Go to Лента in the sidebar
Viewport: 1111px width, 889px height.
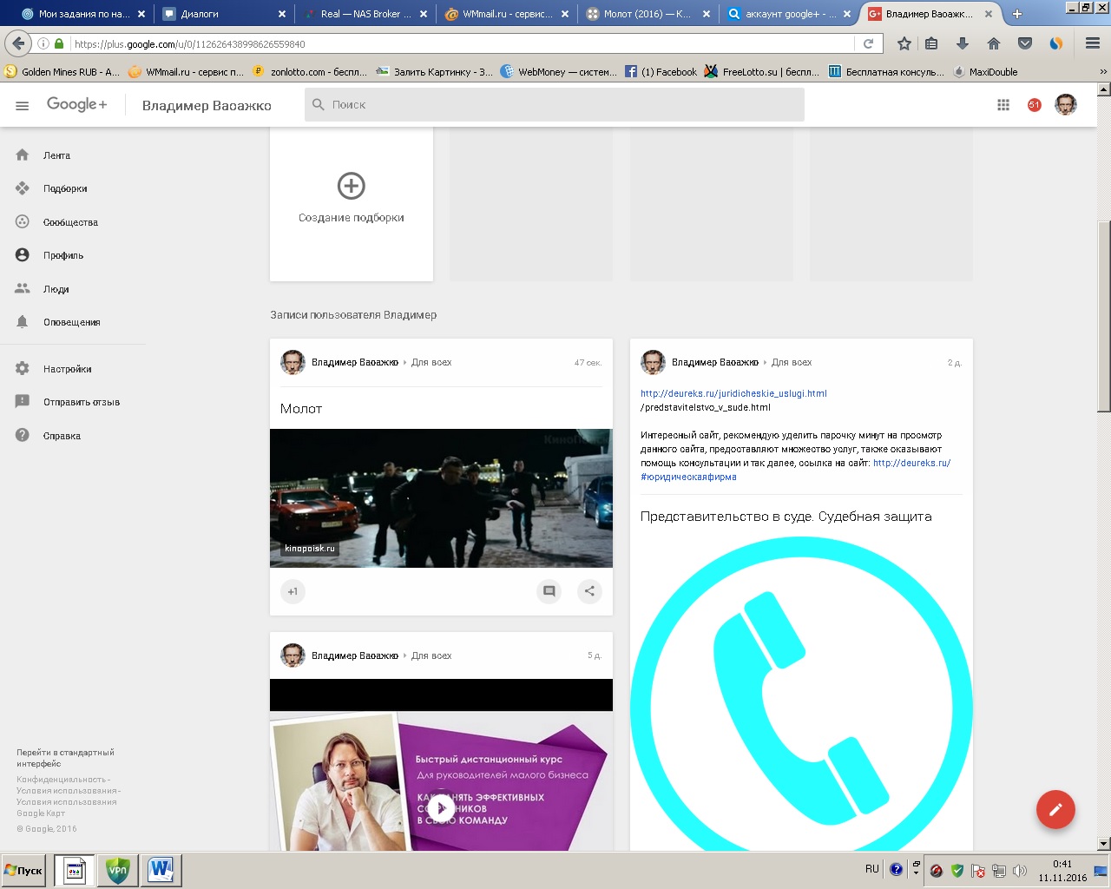pos(57,155)
